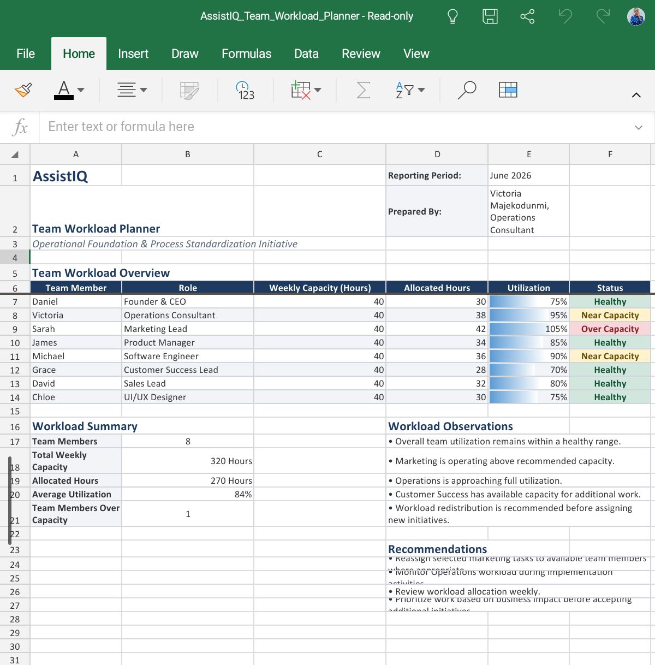Click the save floppy disk icon
Viewport: 655px width, 665px height.
point(490,16)
